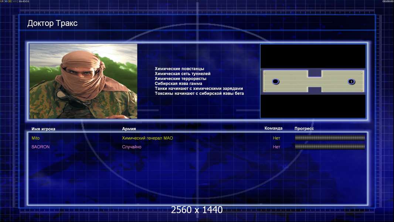This screenshot has height=222, width=394.
Task: Click the Доктор Тракс general portrait
Action: click(x=84, y=81)
